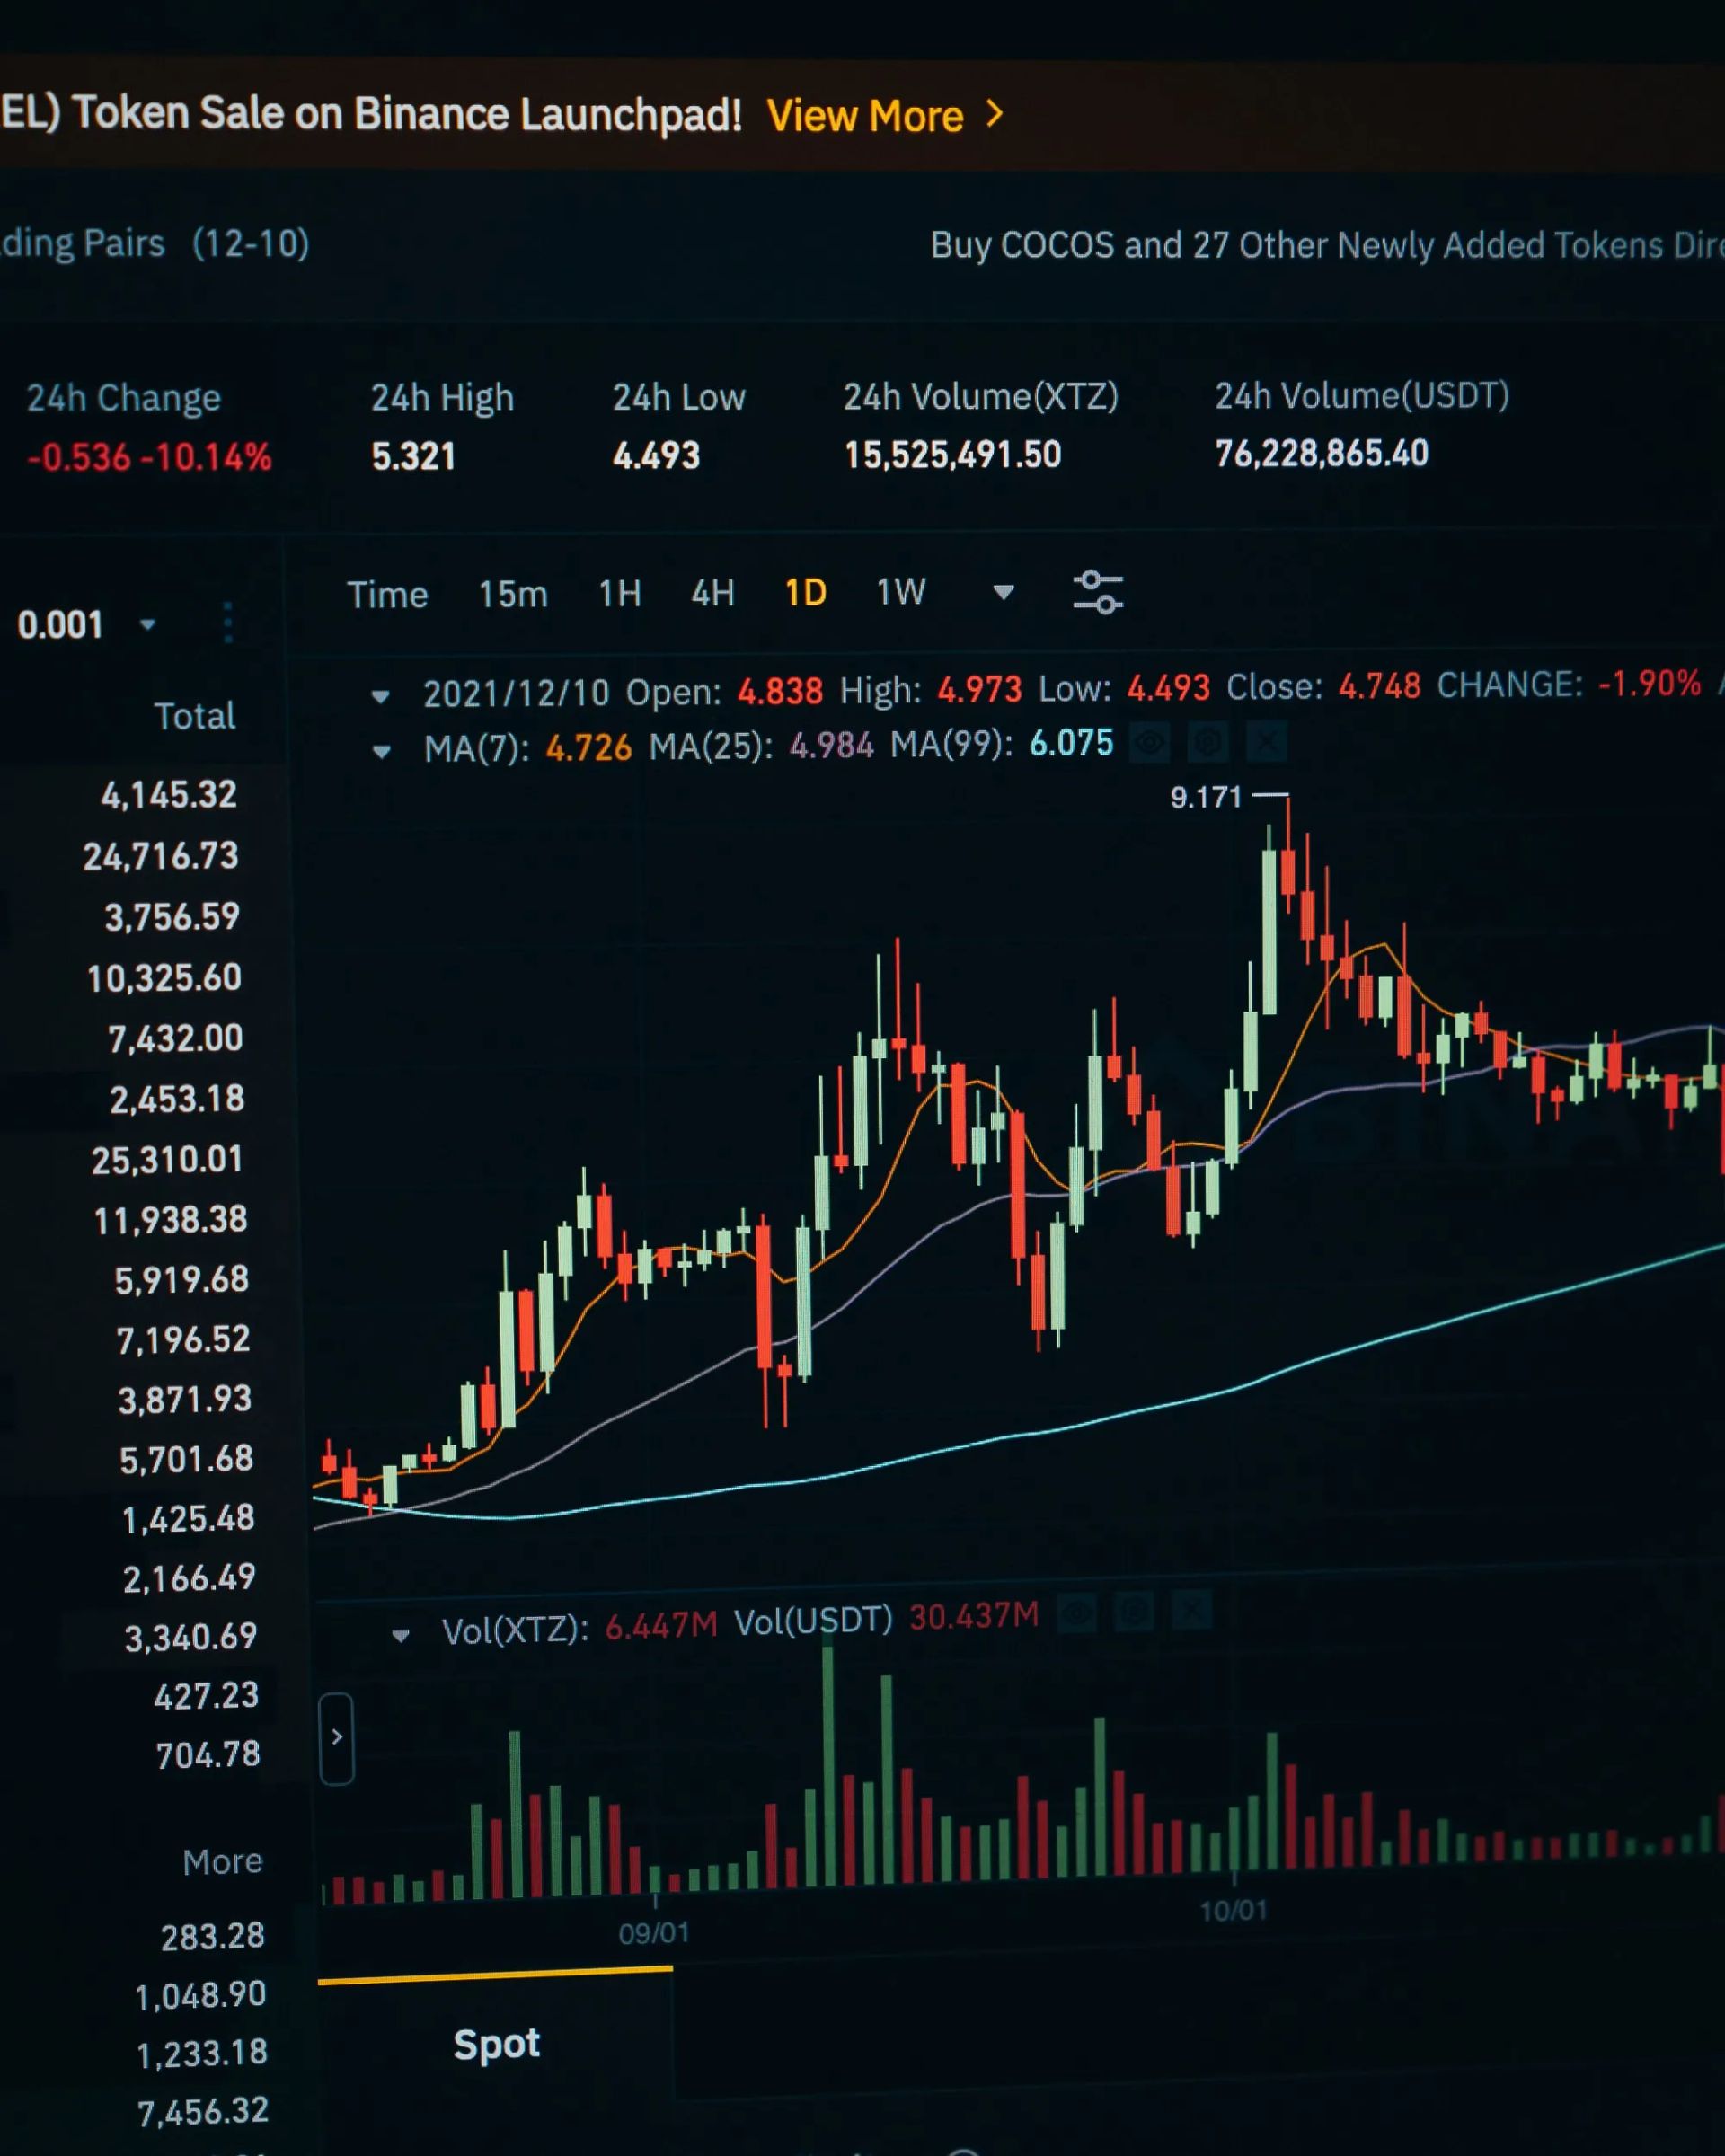The image size is (1725, 2156).
Task: Open the chart indicator settings sliders icon
Action: 1097,592
